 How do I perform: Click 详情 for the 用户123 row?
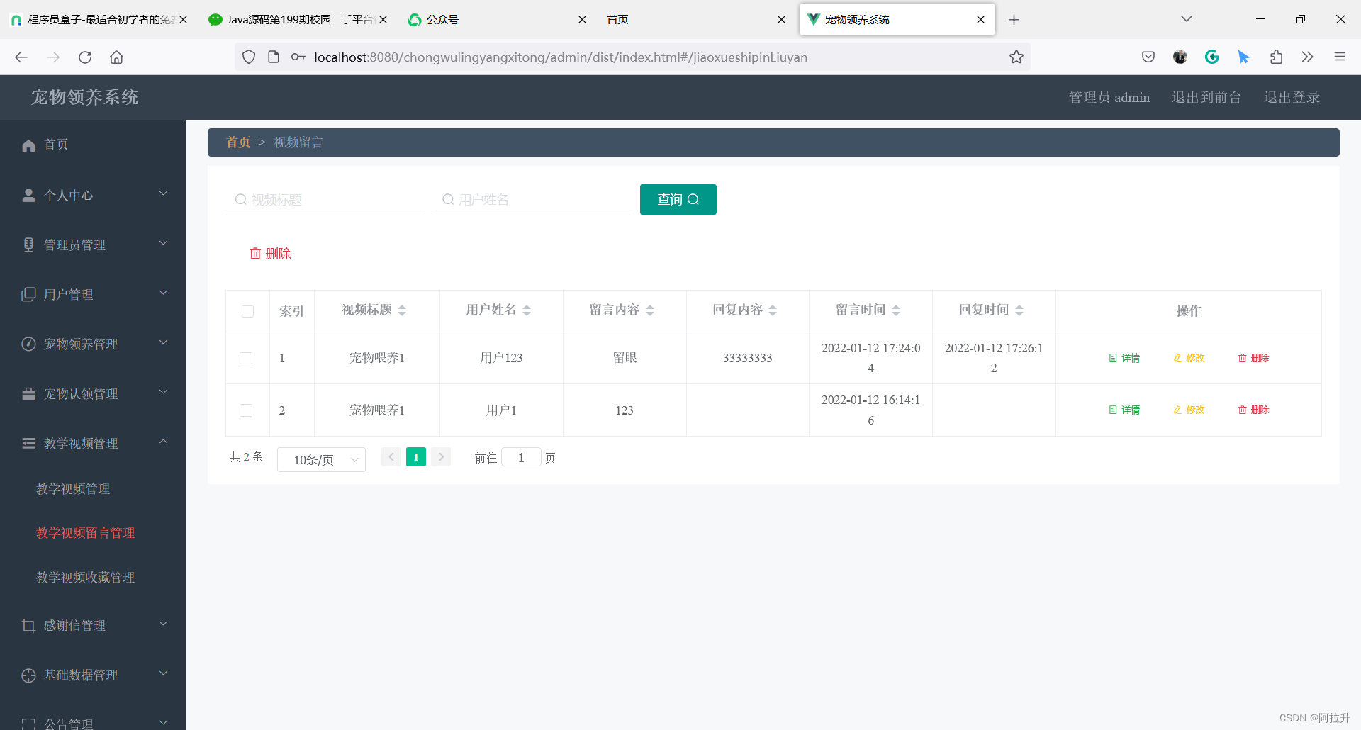pos(1124,358)
